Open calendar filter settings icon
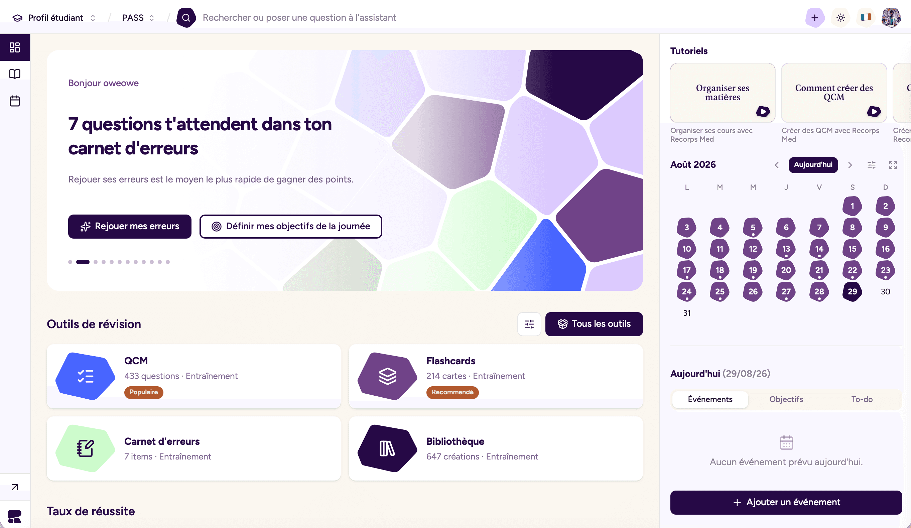This screenshot has width=911, height=528. click(871, 165)
